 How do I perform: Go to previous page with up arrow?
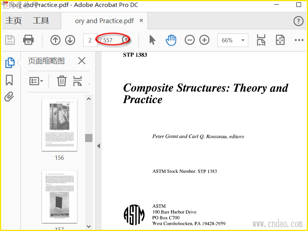coord(55,40)
